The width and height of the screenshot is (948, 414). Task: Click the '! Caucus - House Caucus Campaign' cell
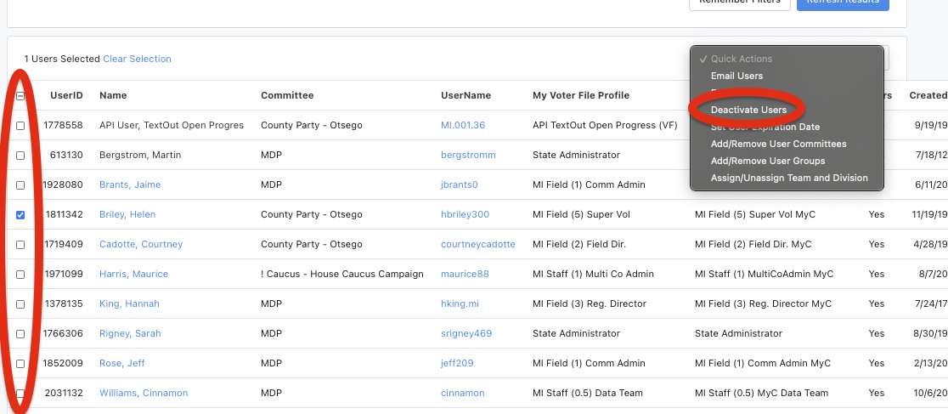point(342,274)
